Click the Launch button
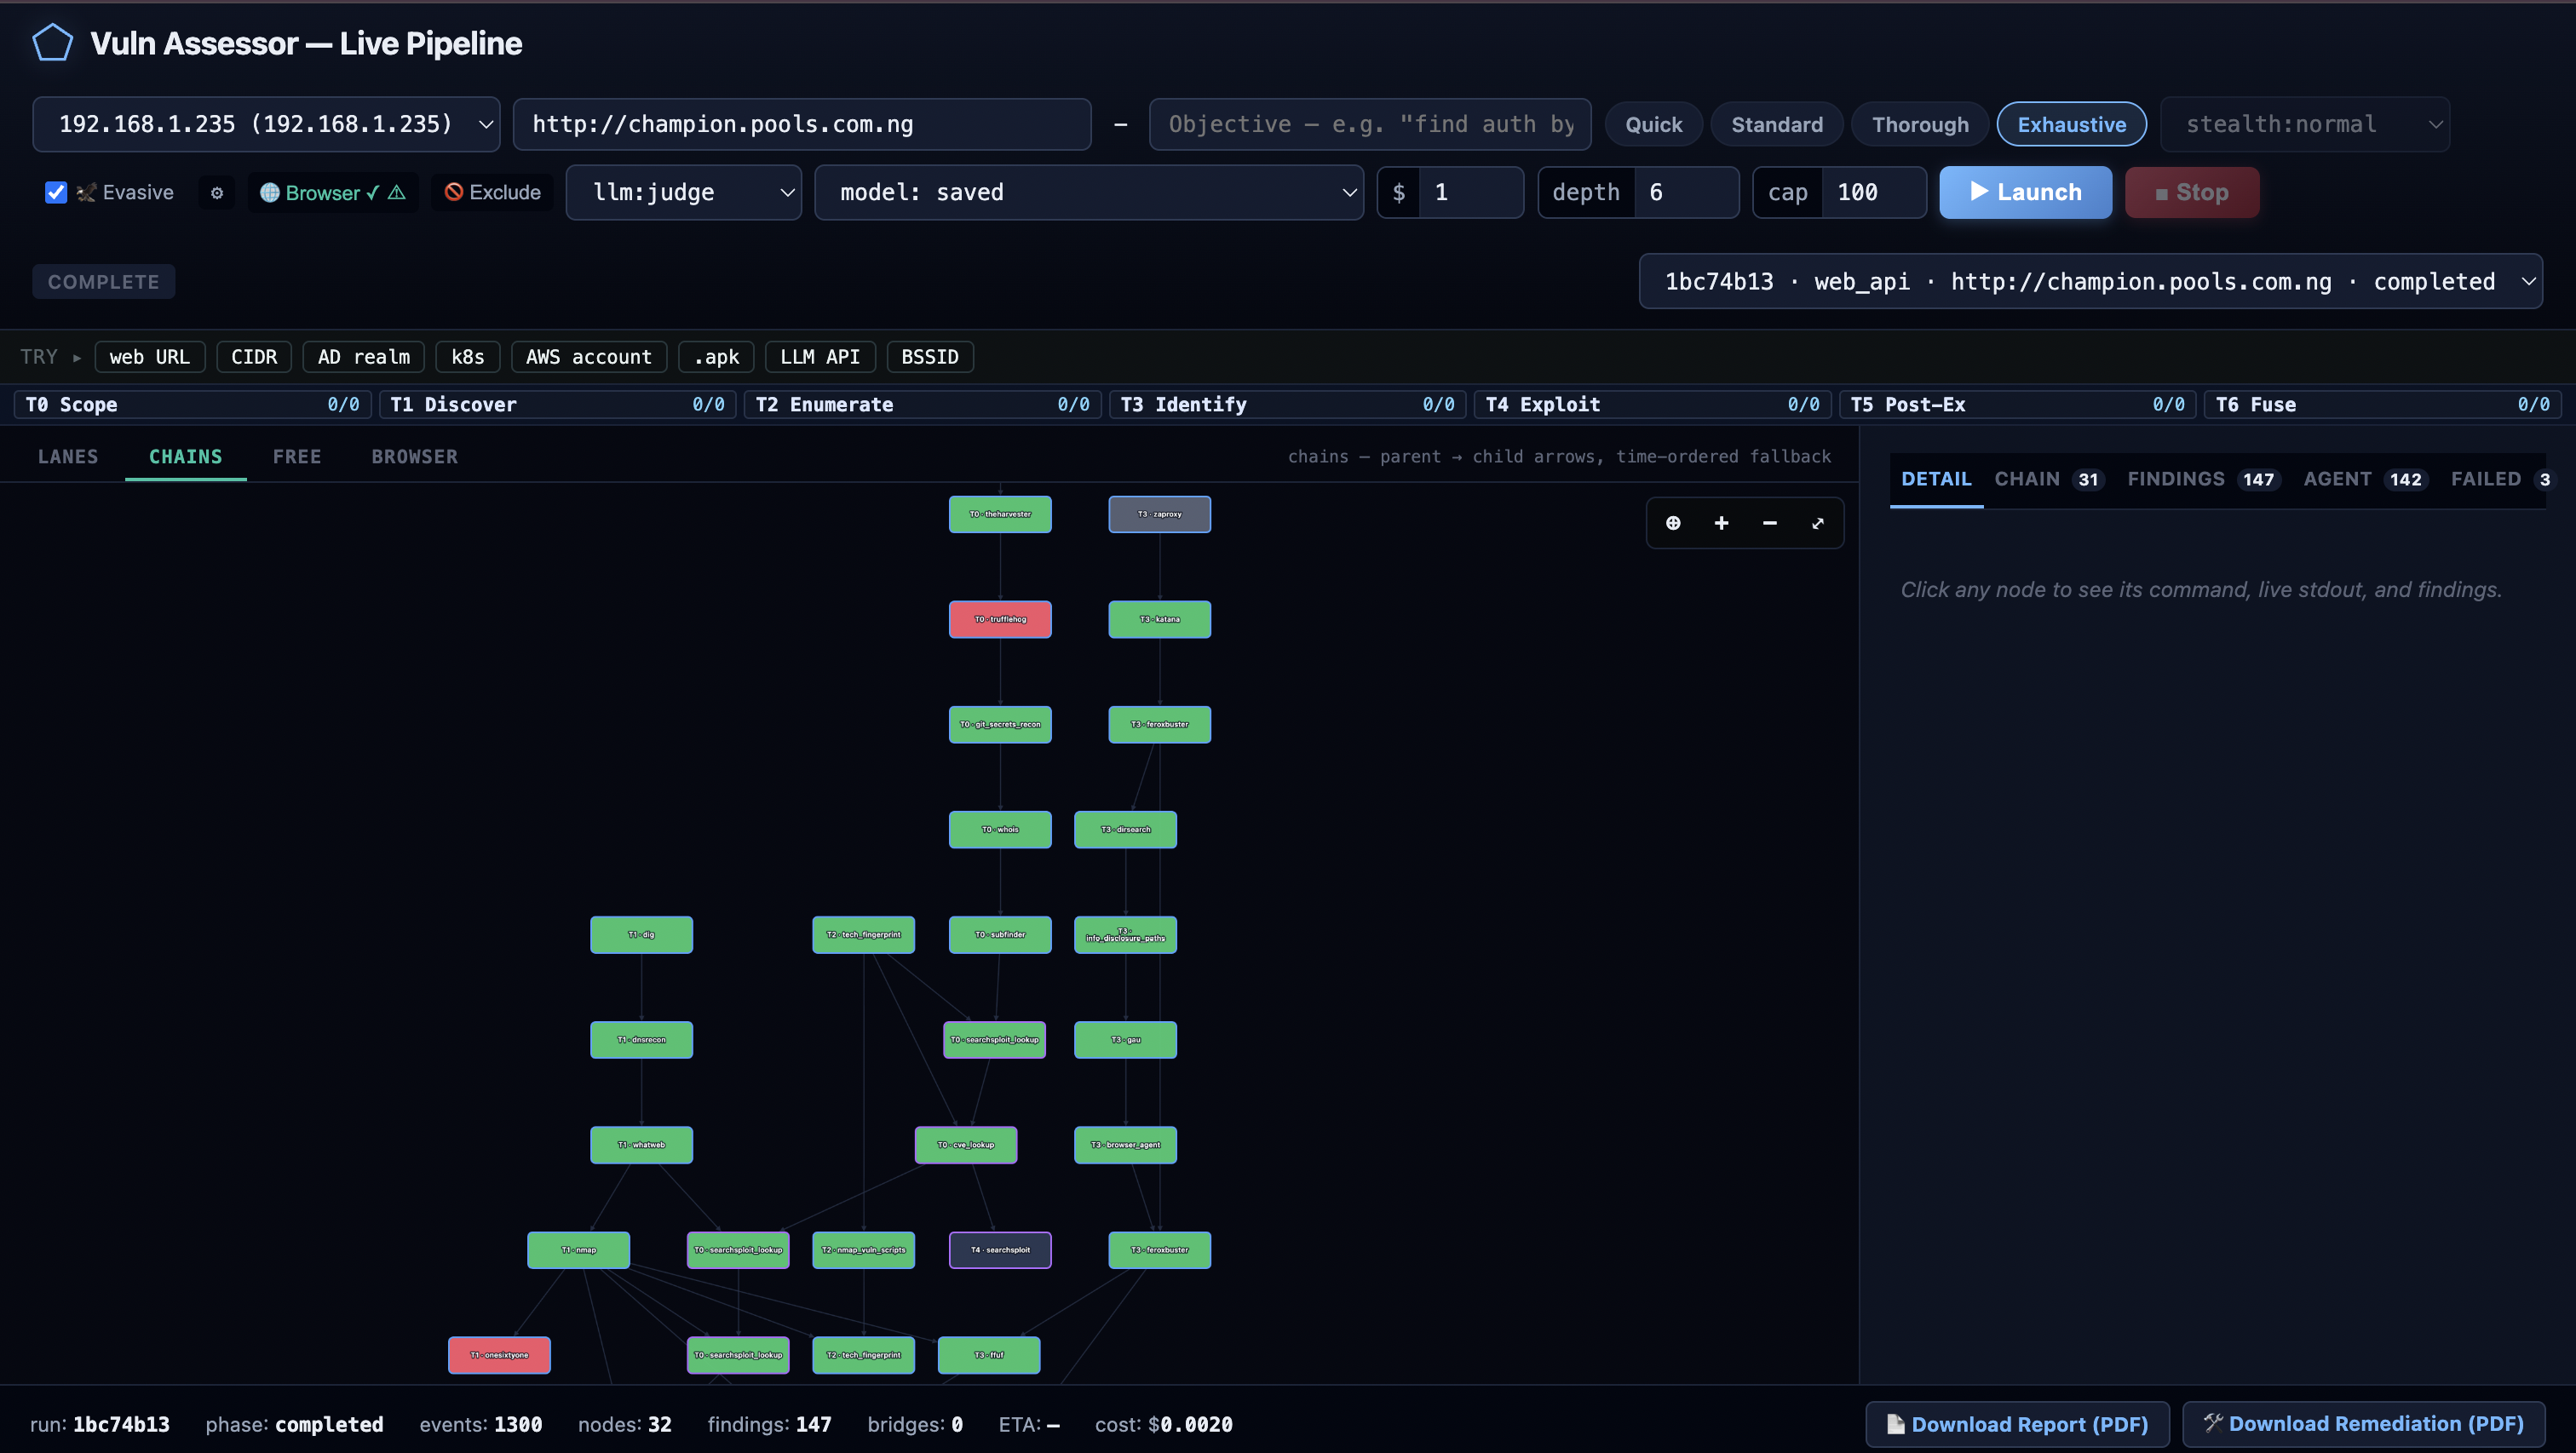 [2025, 192]
